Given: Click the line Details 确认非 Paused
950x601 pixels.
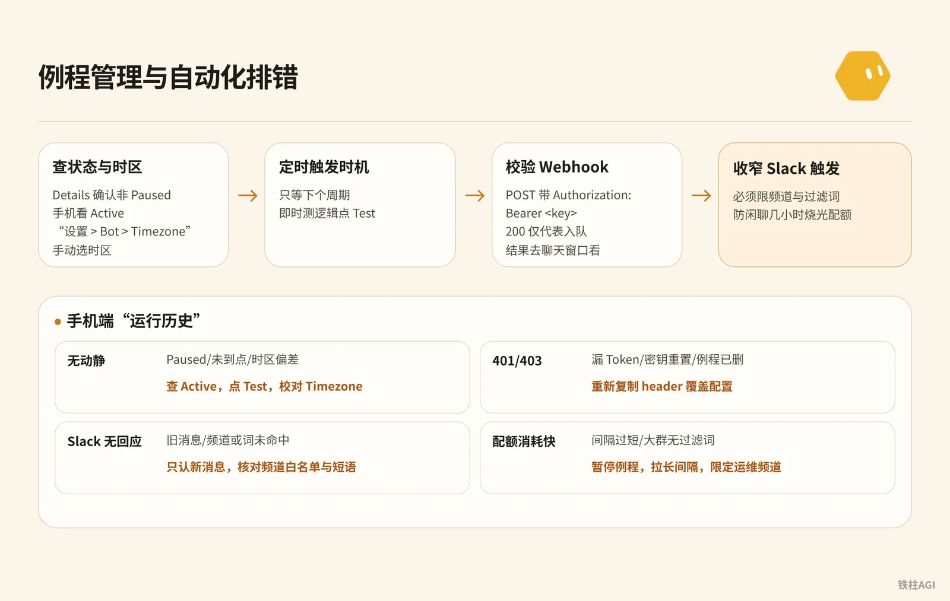Looking at the screenshot, I should click(112, 195).
